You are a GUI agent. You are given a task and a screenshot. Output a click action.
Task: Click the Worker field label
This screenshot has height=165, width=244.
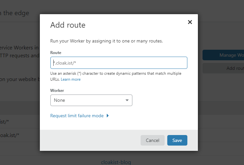coord(57,90)
